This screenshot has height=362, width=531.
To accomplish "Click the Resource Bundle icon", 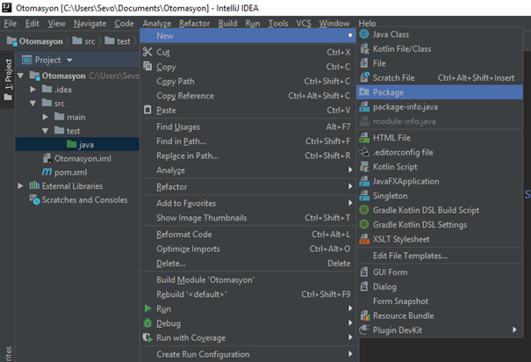I will [365, 315].
